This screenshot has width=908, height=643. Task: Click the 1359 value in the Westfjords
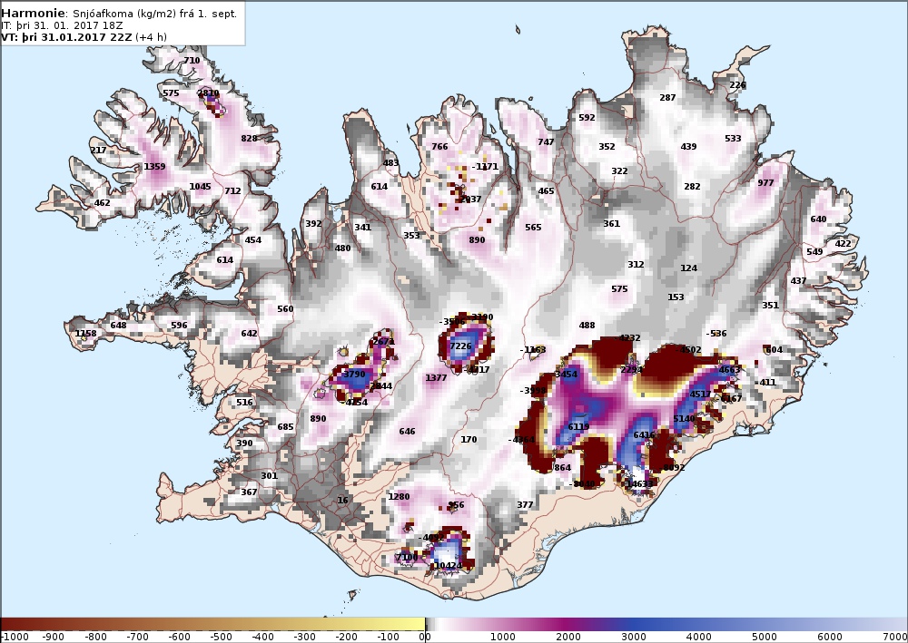pyautogui.click(x=154, y=167)
